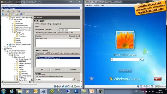The height and width of the screenshot is (94, 167).
Task: Open File menu in Server Manager
Action: (x=3, y=11)
